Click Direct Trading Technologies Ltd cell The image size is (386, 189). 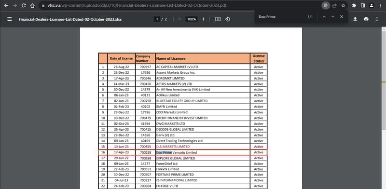[x=203, y=141]
